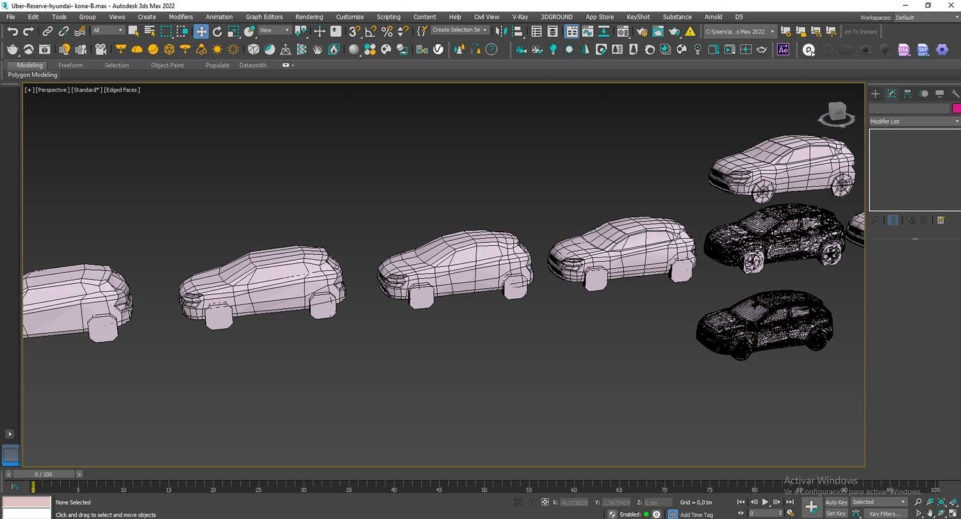
Task: Select the Move tool in the main toolbar
Action: click(201, 31)
